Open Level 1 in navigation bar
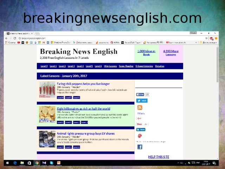The width and height of the screenshot is (225, 169). click(53, 66)
